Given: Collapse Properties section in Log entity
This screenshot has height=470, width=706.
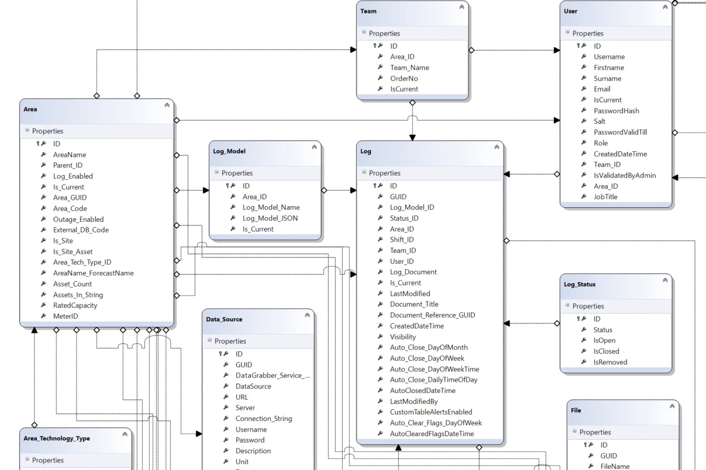Looking at the screenshot, I should click(364, 173).
